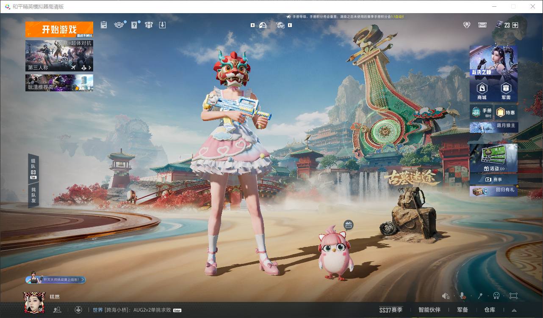543x318 pixels.
Task: Open the download icon beside the chat bar
Action: pyautogui.click(x=78, y=310)
